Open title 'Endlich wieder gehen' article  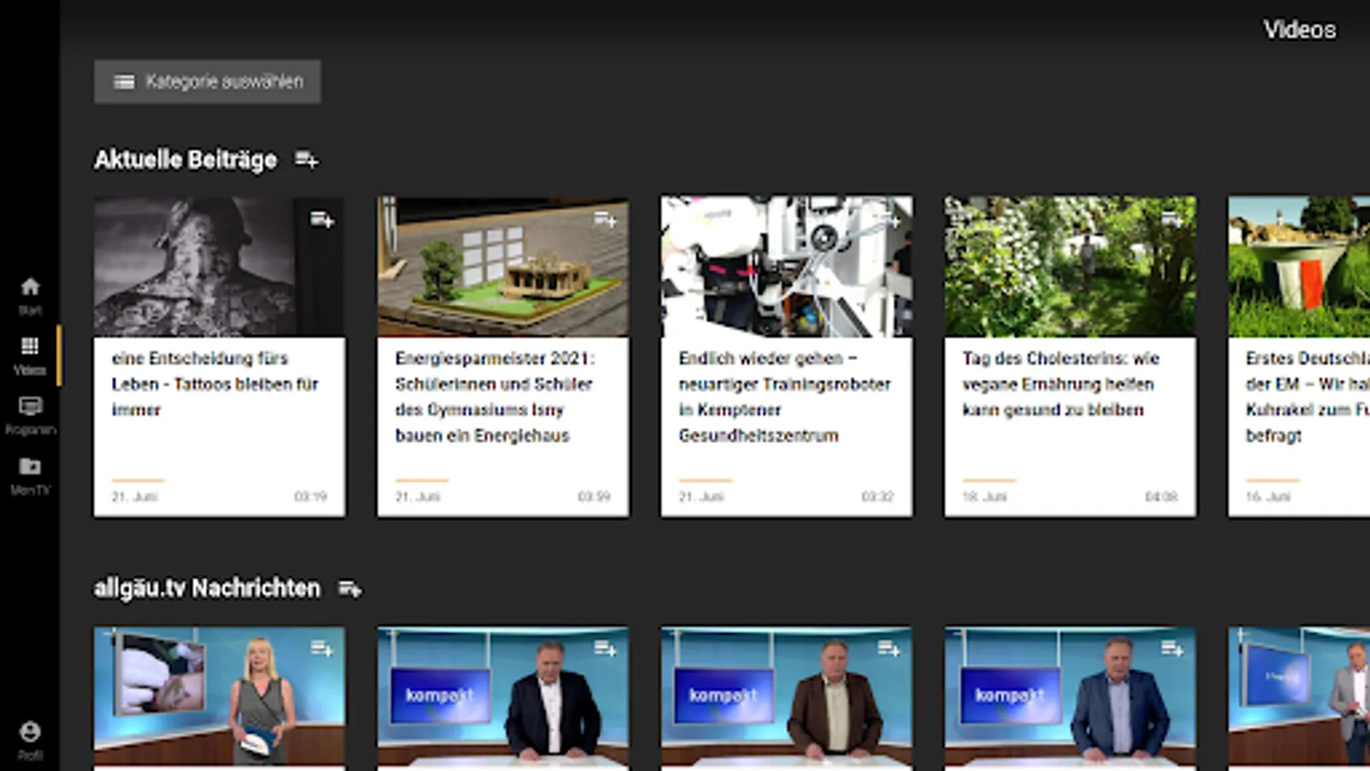click(x=784, y=397)
